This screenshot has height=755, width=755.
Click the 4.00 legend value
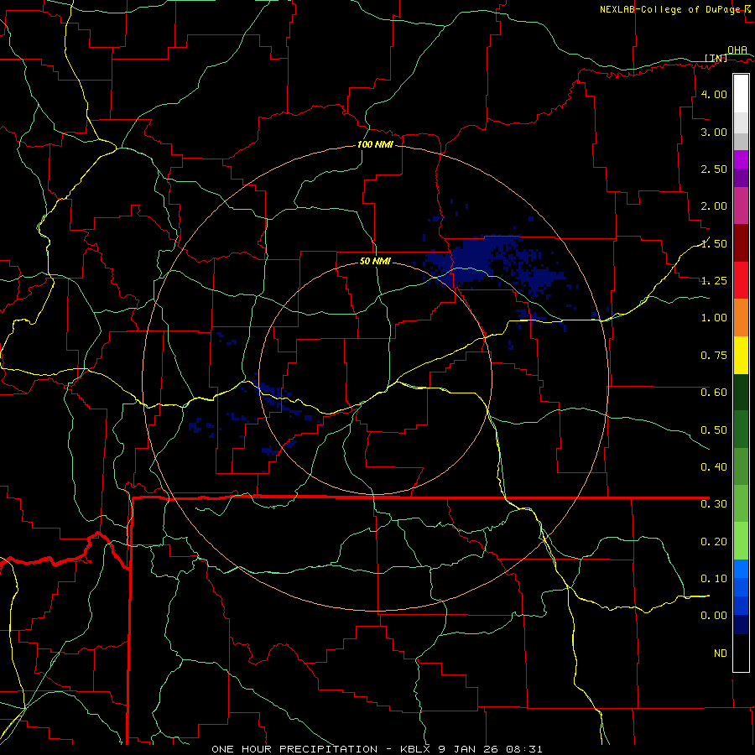coord(714,94)
